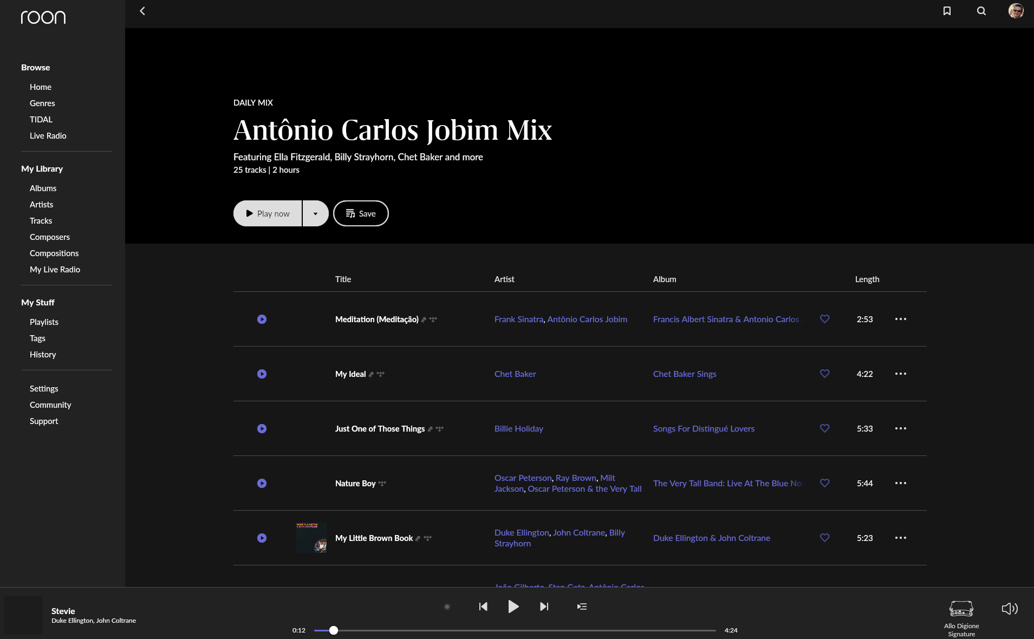Image resolution: width=1034 pixels, height=639 pixels.
Task: Open Chet Baker artist link
Action: click(x=515, y=374)
